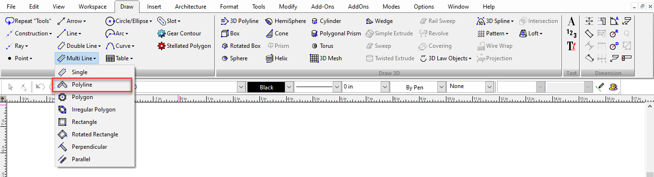Click Repeat "Tools" button
This screenshot has width=654, height=177.
[x=28, y=21]
